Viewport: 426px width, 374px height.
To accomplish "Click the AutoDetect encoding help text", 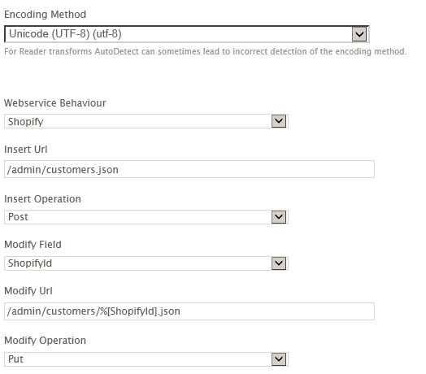I will point(206,51).
